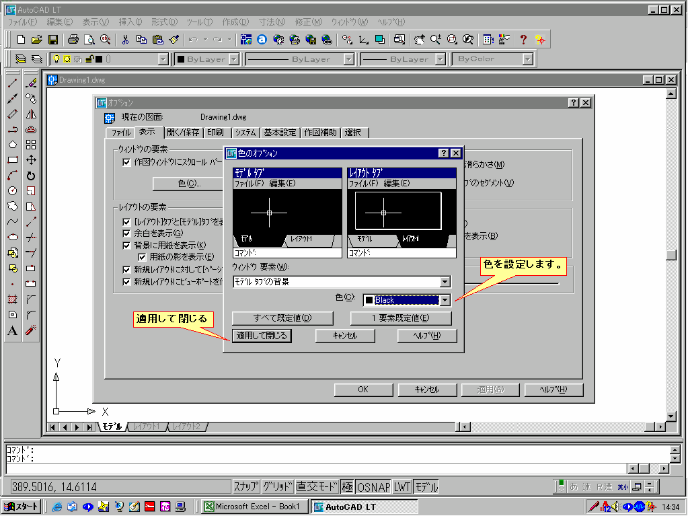Open the 編集(E) menu
The width and height of the screenshot is (688, 516).
point(60,22)
